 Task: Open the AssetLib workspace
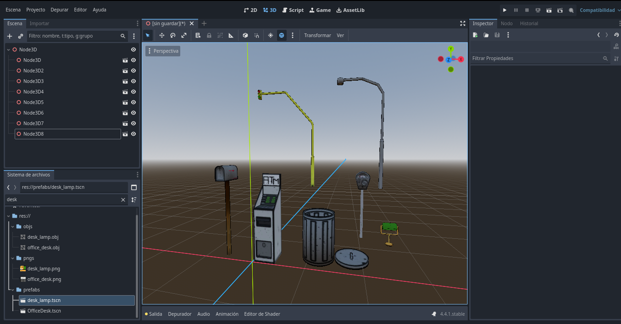pyautogui.click(x=350, y=10)
